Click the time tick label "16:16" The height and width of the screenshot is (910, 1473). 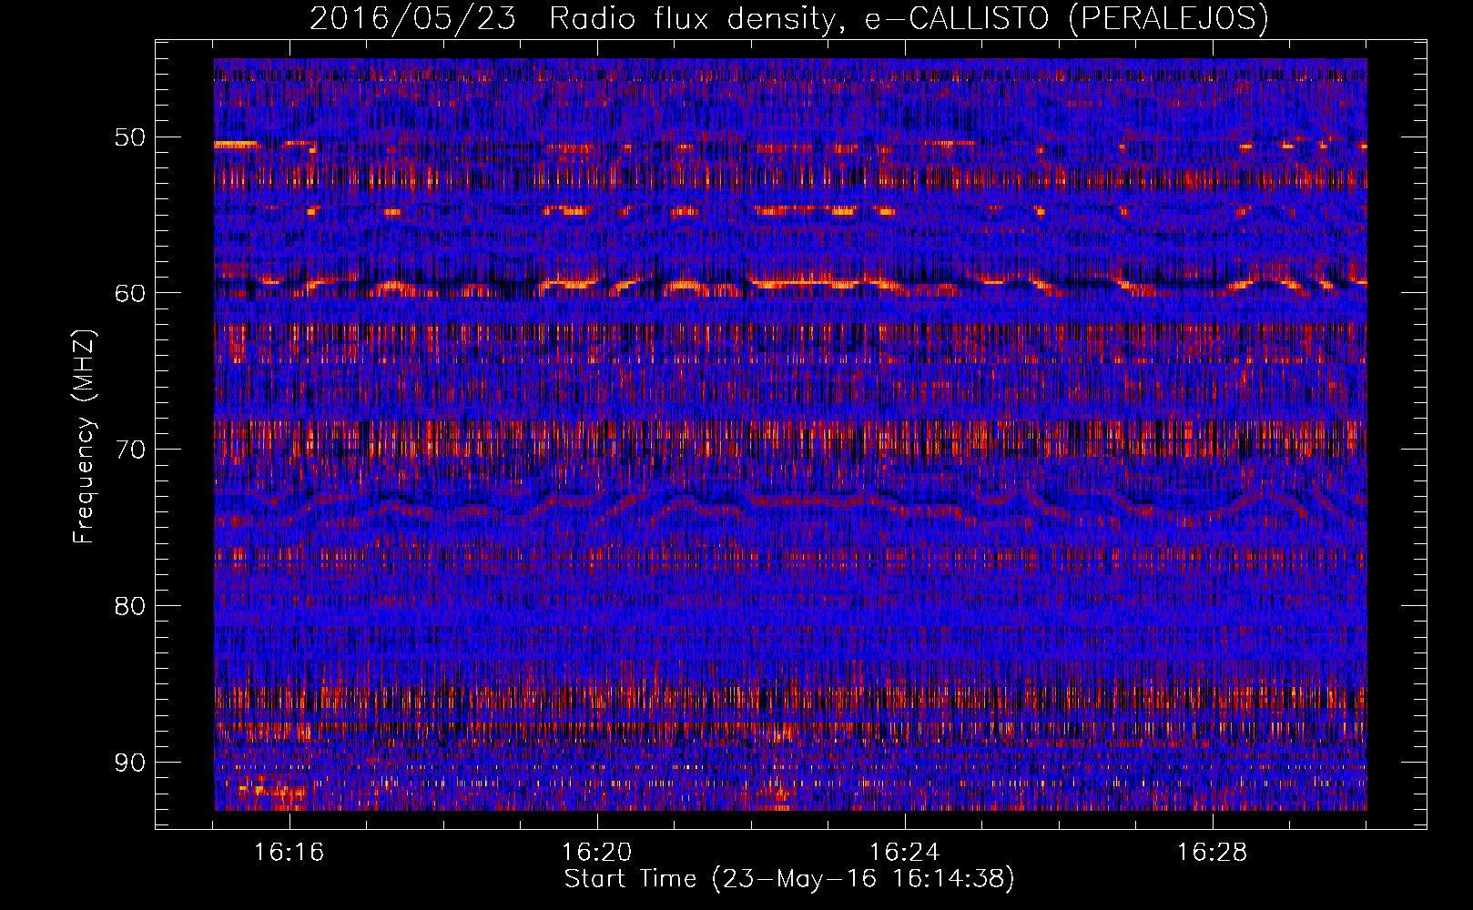point(290,853)
